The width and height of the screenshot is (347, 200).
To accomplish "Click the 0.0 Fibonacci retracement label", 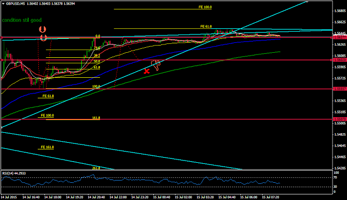I will [x=98, y=36].
